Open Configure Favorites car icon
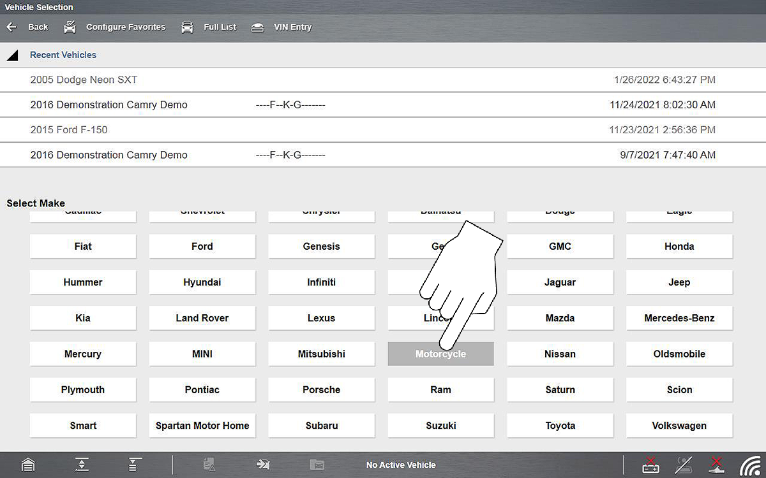Screen dimensions: 766x478 [x=71, y=27]
